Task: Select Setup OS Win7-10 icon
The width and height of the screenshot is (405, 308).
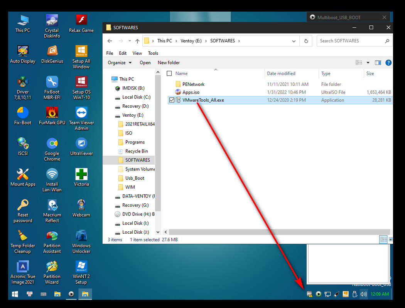Action: point(81,88)
